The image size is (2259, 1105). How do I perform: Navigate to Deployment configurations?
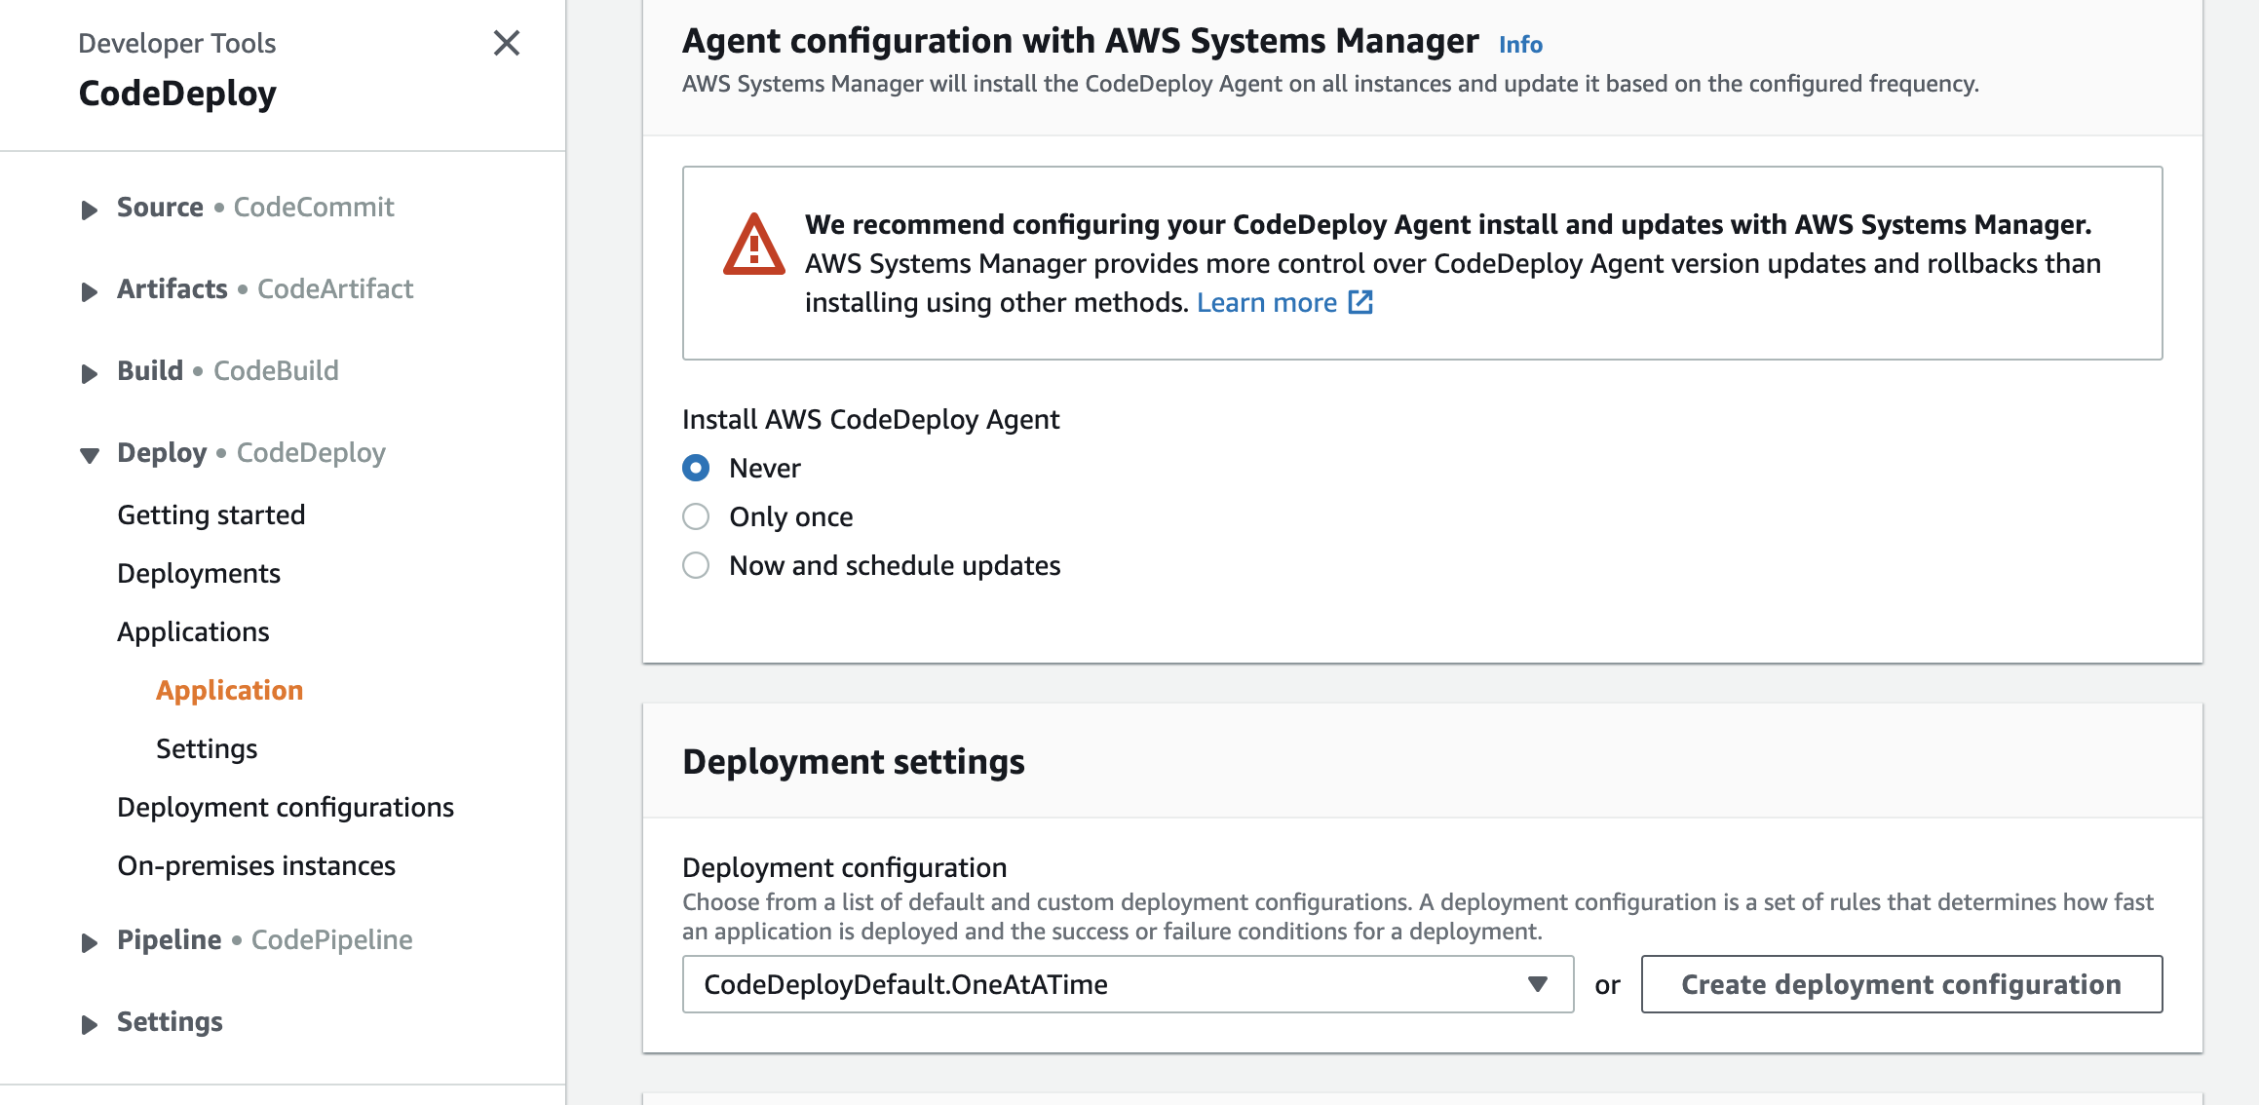pyautogui.click(x=286, y=807)
